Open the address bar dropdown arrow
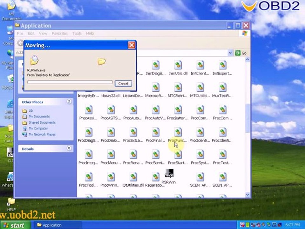This screenshot has height=229, width=305. (230, 53)
